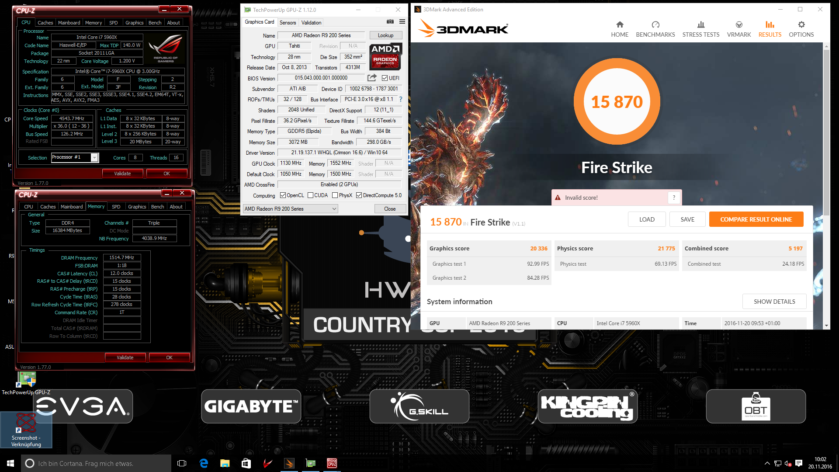Switch to 3DMark in the taskbar
839x472 pixels.
289,463
